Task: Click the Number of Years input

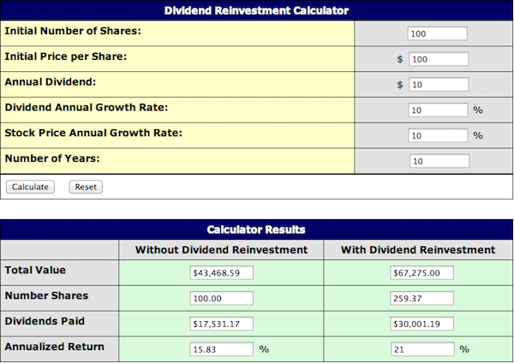Action: 438,161
